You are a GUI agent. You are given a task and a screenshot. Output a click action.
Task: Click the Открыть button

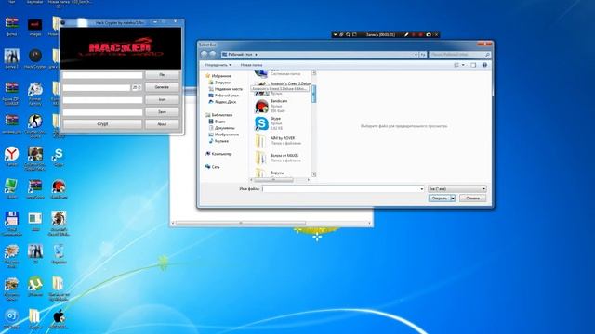[x=440, y=198]
